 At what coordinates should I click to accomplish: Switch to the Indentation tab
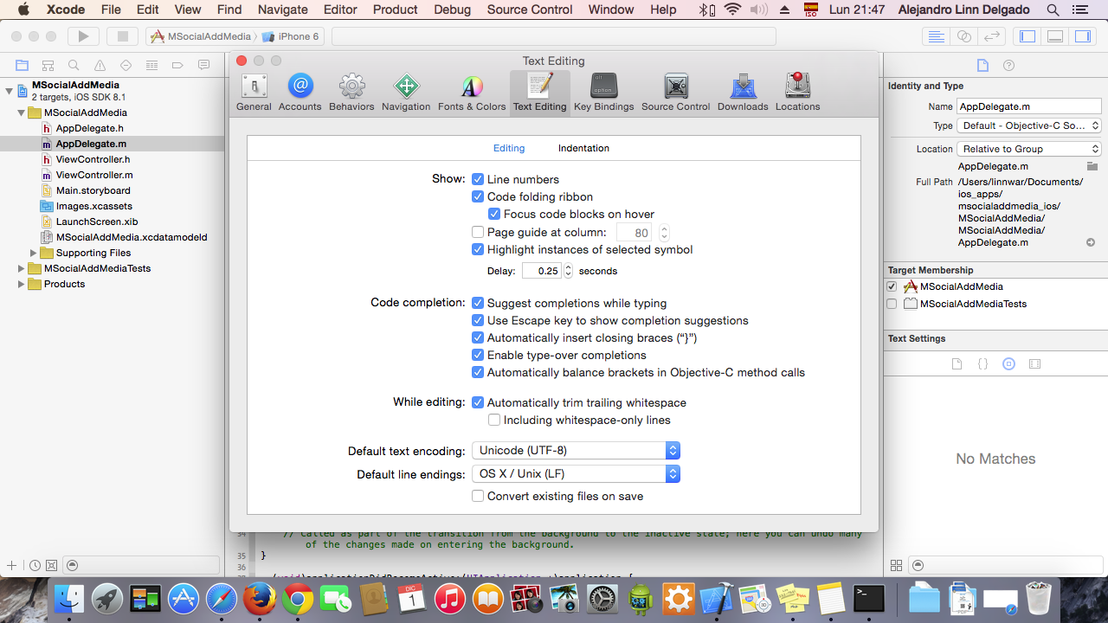583,148
